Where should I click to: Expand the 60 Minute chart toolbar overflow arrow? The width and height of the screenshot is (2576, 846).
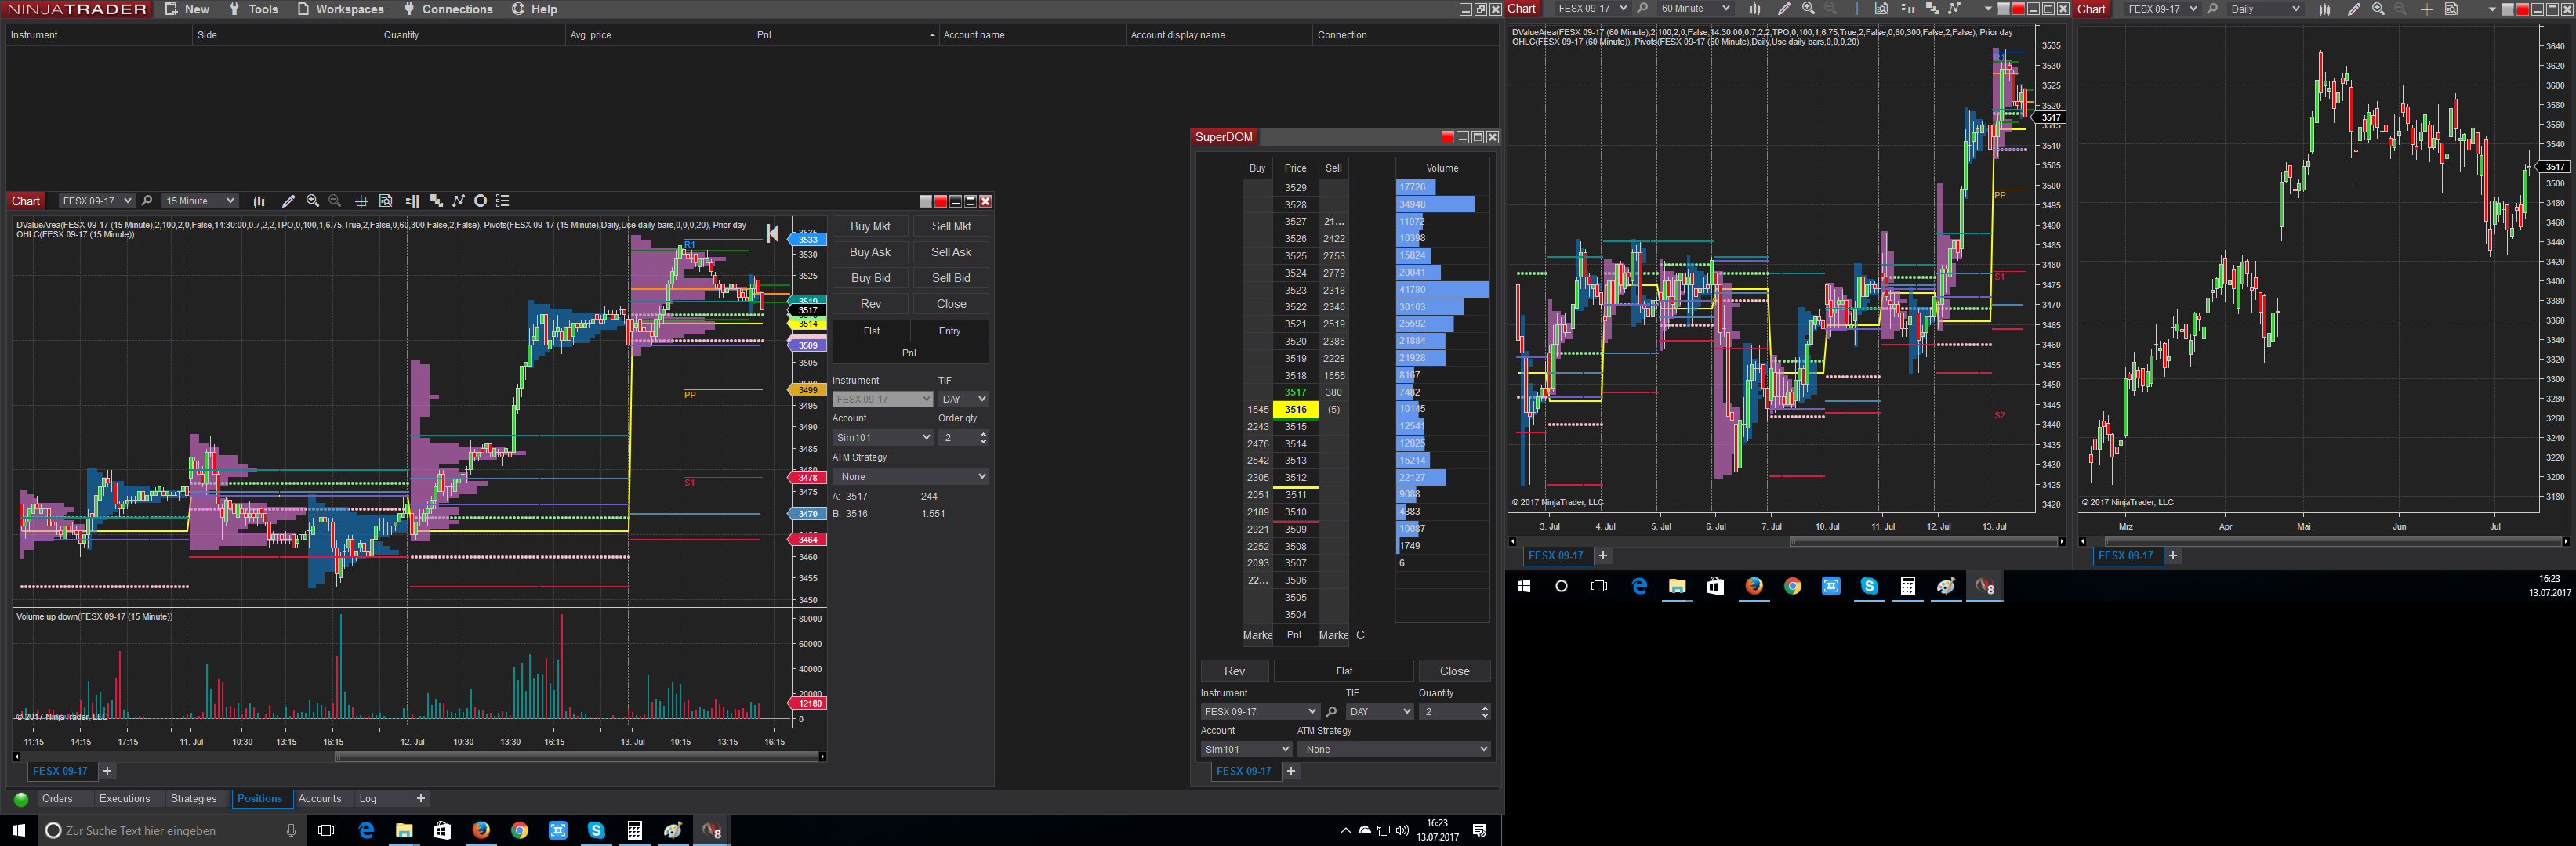(1988, 9)
